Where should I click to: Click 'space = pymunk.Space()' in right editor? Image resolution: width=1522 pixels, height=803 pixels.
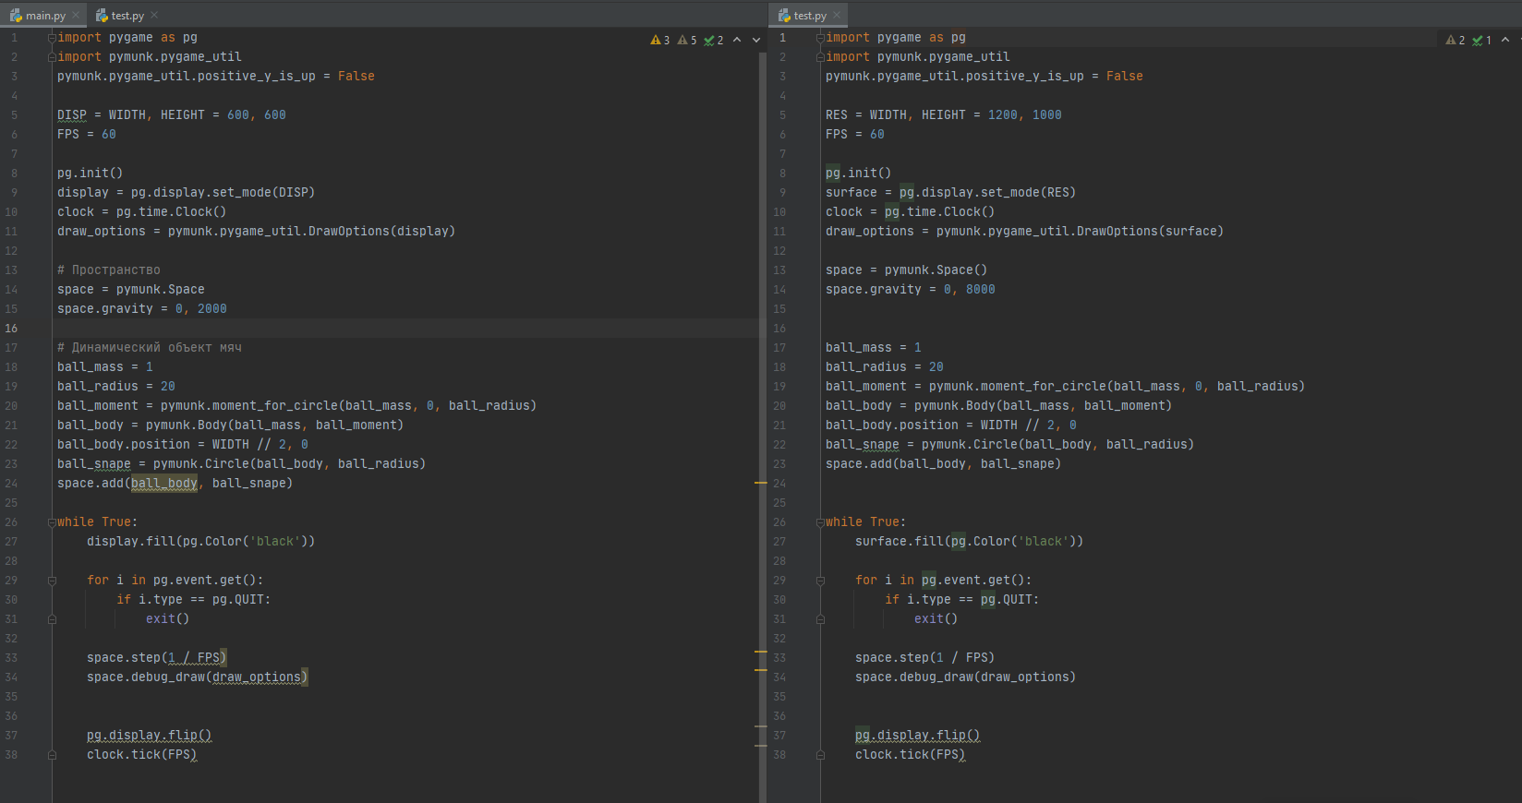pyautogui.click(x=907, y=270)
